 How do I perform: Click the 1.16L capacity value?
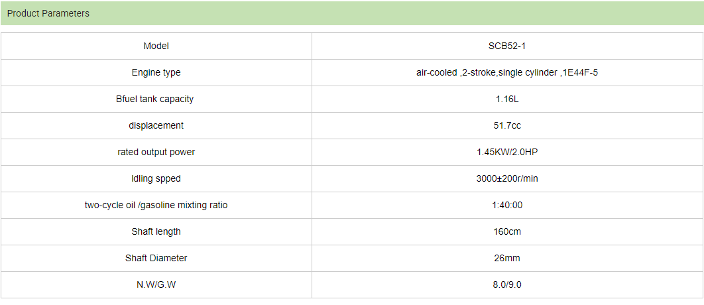click(x=506, y=99)
